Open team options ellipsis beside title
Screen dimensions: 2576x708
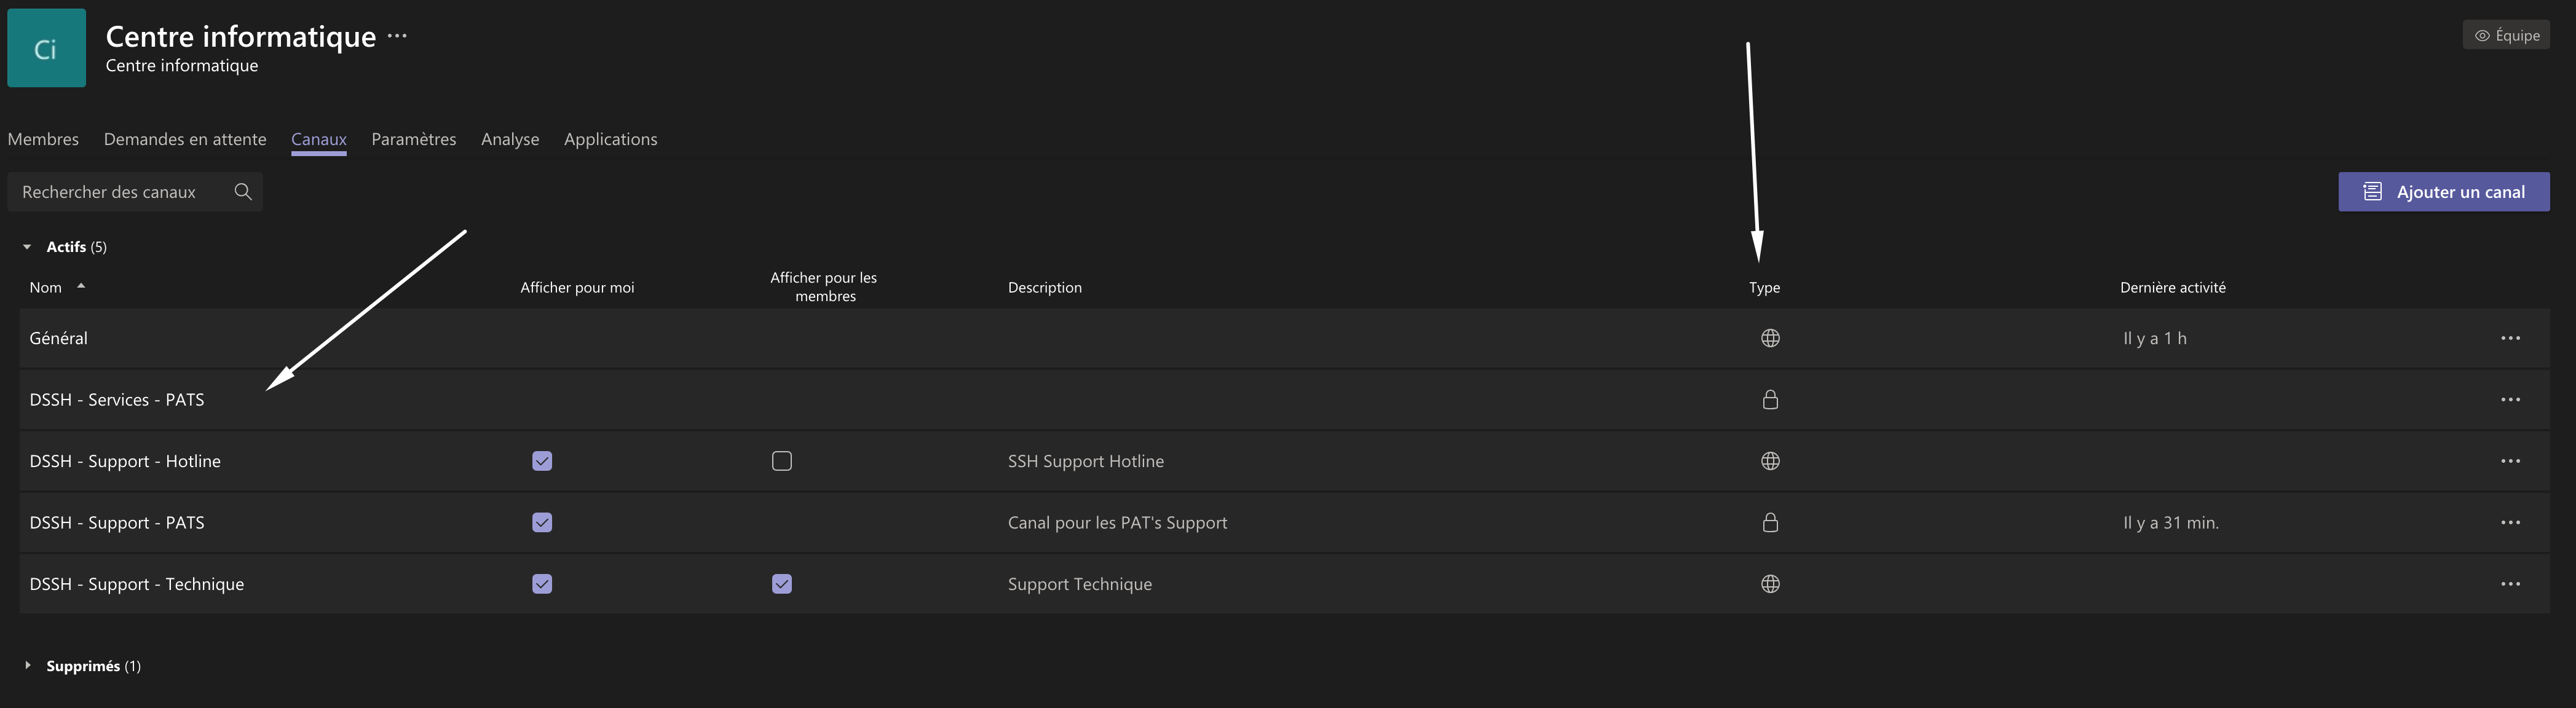pos(397,36)
